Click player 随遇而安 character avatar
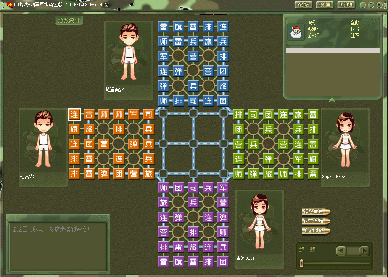388x277 pixels. (129, 52)
